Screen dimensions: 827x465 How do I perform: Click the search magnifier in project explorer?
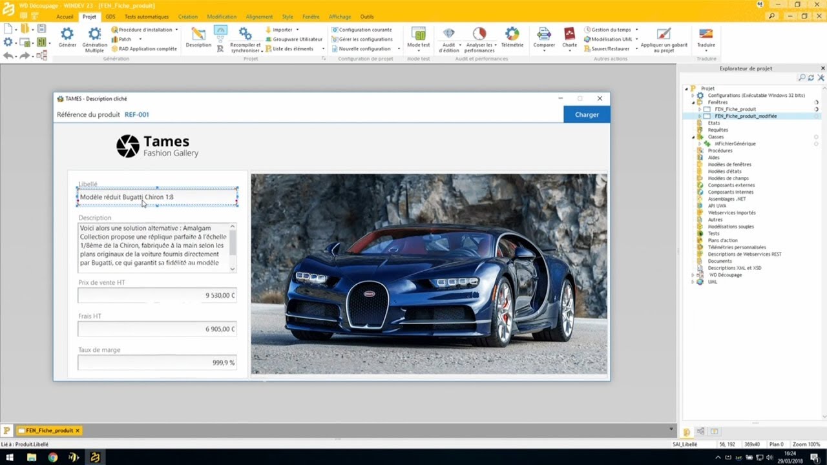coord(802,77)
